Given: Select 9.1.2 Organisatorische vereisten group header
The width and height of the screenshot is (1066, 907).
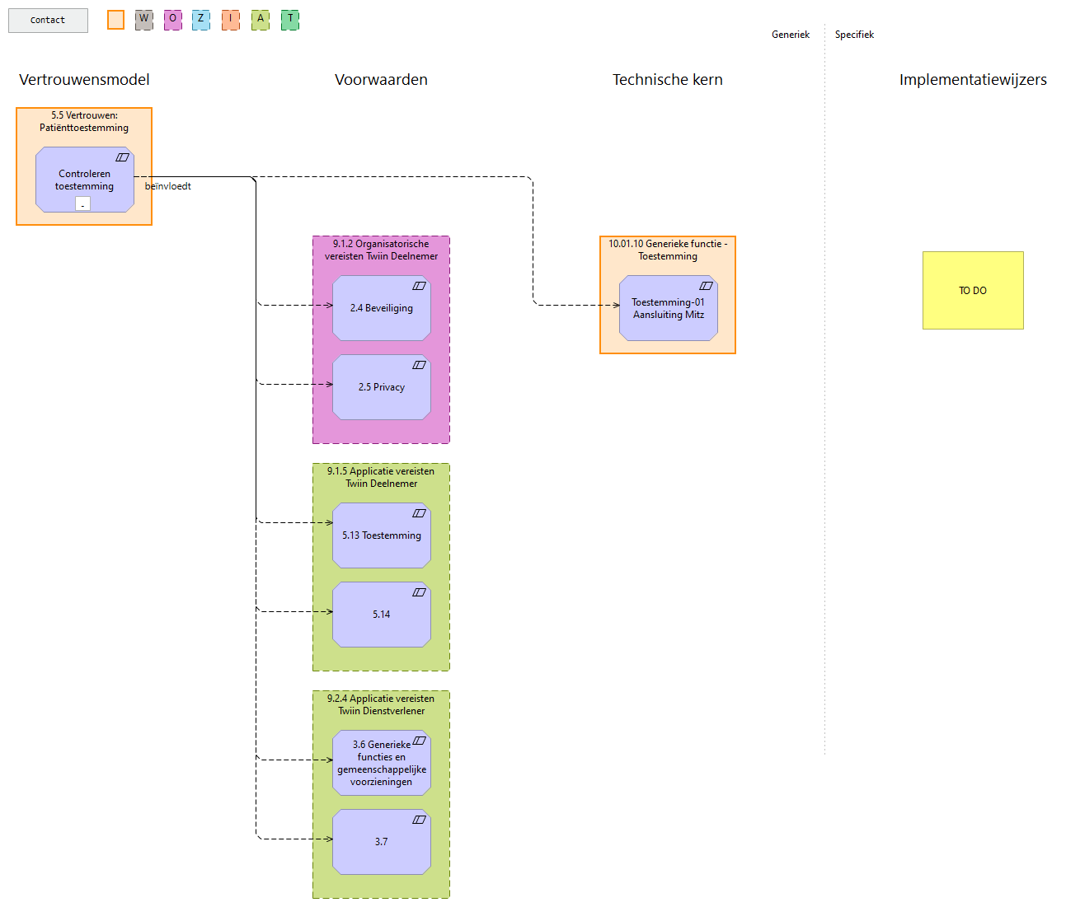Looking at the screenshot, I should [381, 250].
